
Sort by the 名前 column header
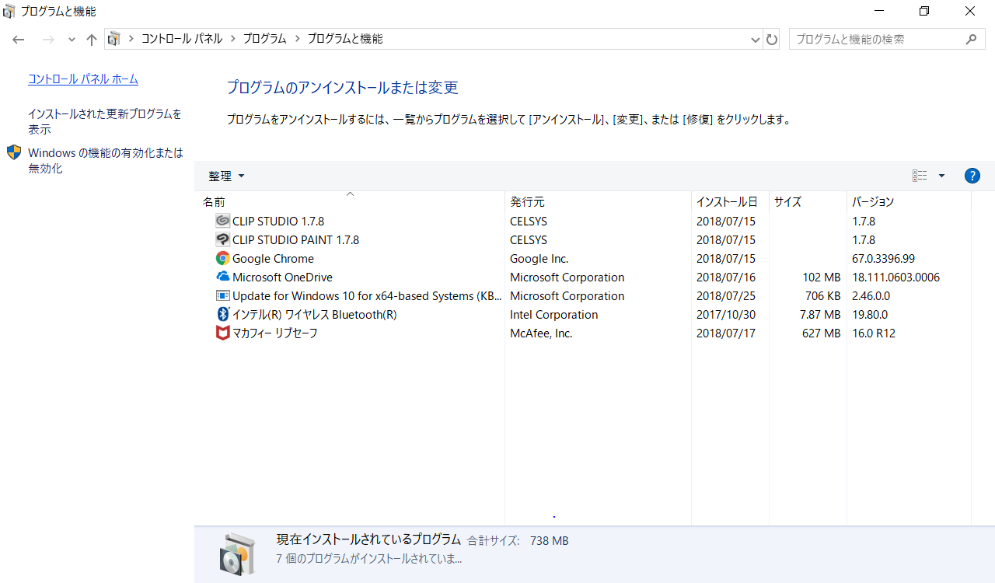point(215,202)
